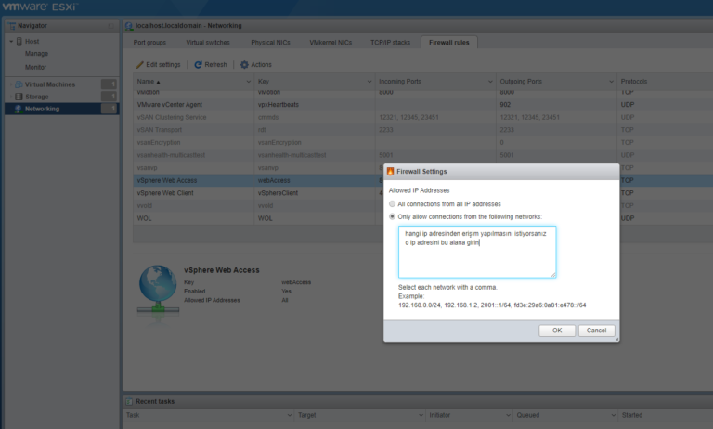Click the Storage count badge
This screenshot has width=713, height=429.
point(109,97)
